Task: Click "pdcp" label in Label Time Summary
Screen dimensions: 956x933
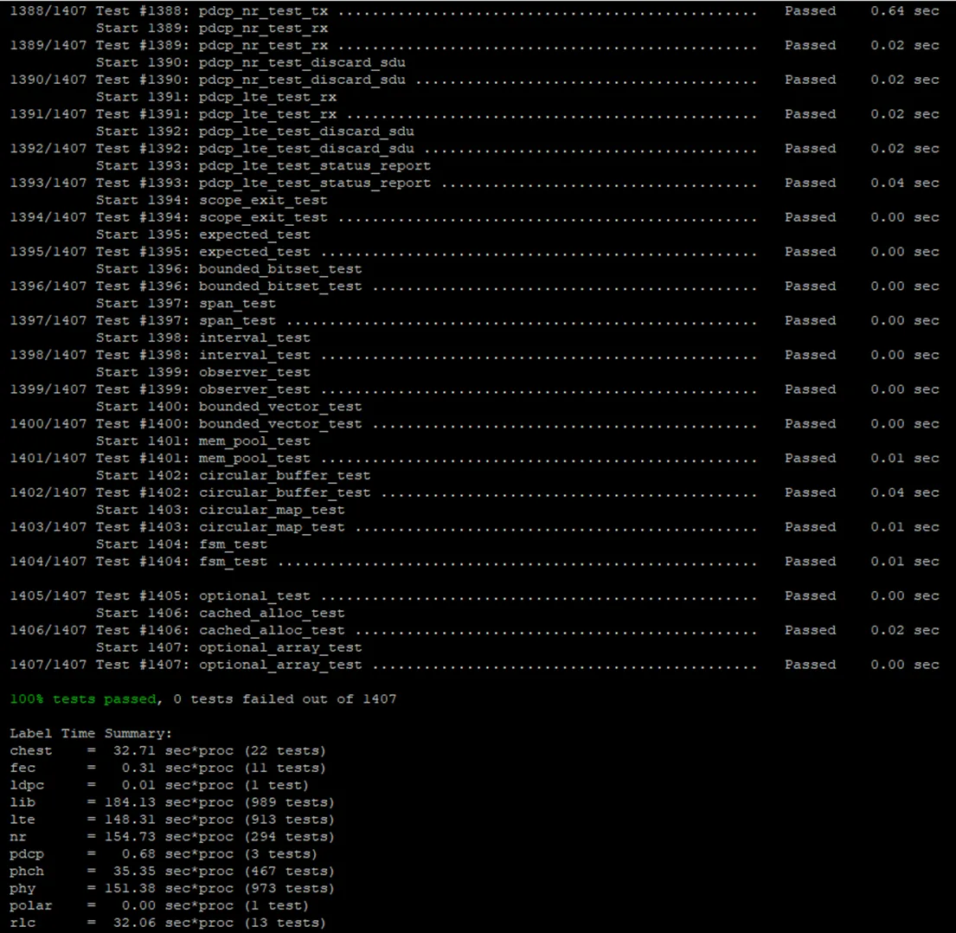Action: 27,853
